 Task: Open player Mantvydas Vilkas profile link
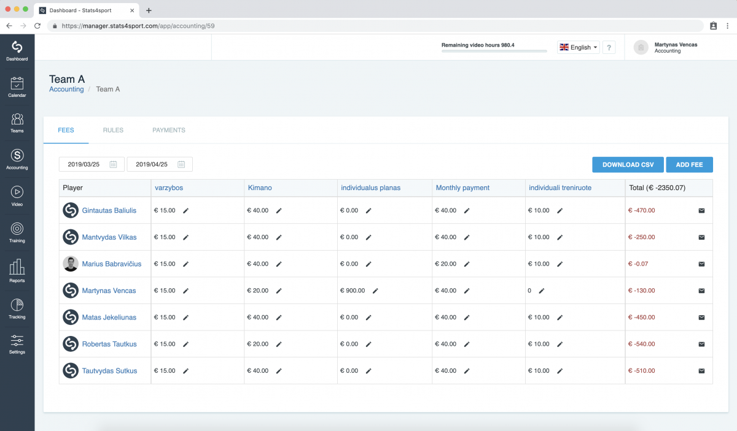point(109,237)
